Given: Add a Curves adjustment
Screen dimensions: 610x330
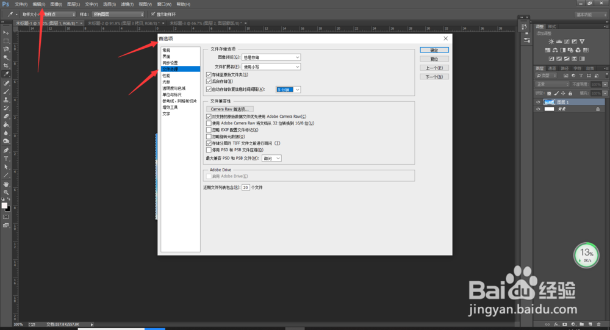Looking at the screenshot, I should tap(567, 41).
